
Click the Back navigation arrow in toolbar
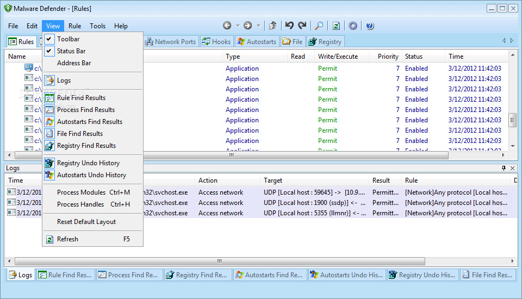click(227, 26)
